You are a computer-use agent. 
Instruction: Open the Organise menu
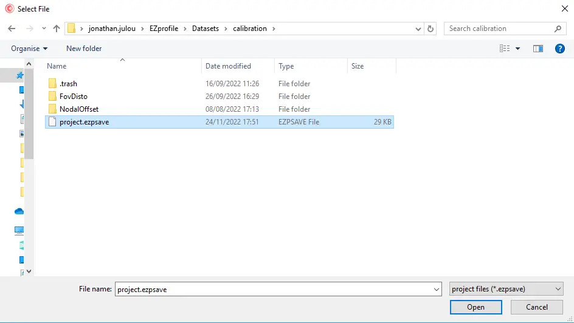tap(29, 49)
